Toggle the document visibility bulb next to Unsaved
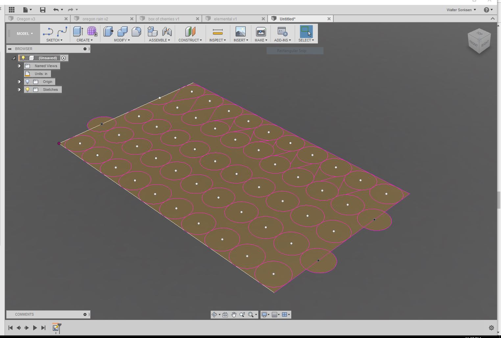Screen dimensions: 501x338 (23, 58)
